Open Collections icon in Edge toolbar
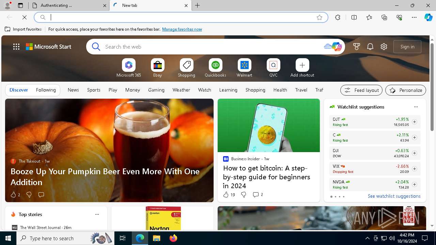This screenshot has height=245, width=436. [x=384, y=17]
